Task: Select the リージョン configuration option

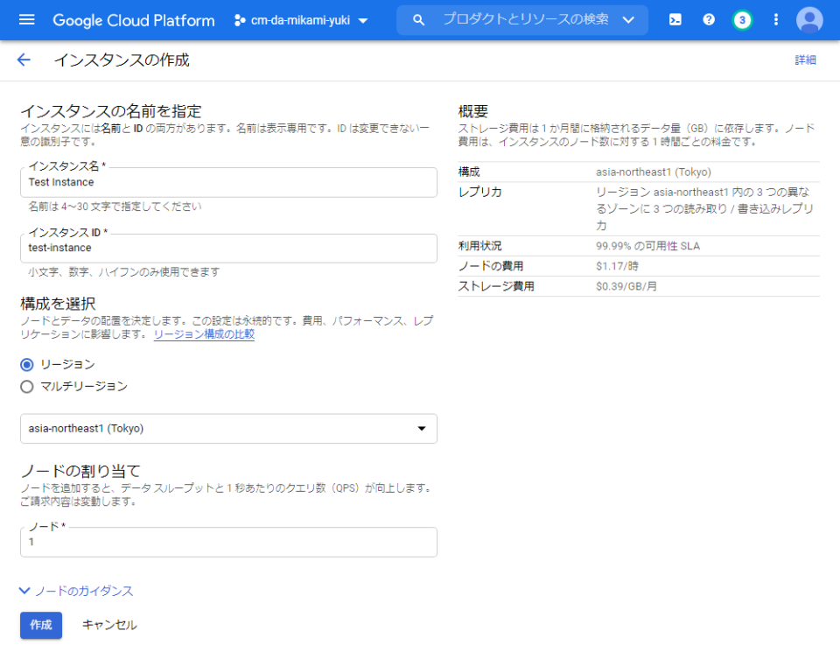Action: click(x=26, y=364)
